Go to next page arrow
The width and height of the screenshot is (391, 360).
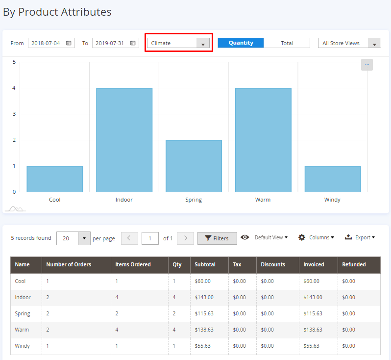186,238
